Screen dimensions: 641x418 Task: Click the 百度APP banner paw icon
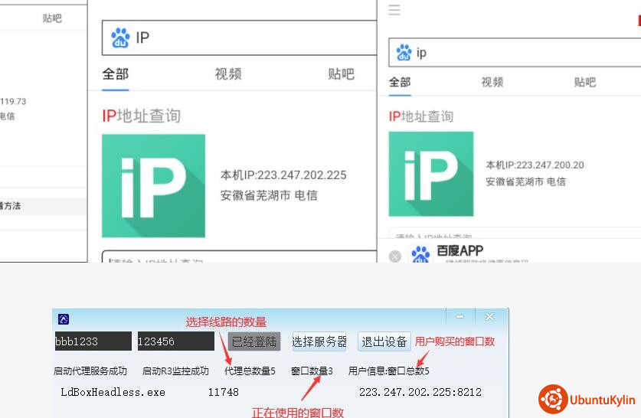click(x=420, y=255)
